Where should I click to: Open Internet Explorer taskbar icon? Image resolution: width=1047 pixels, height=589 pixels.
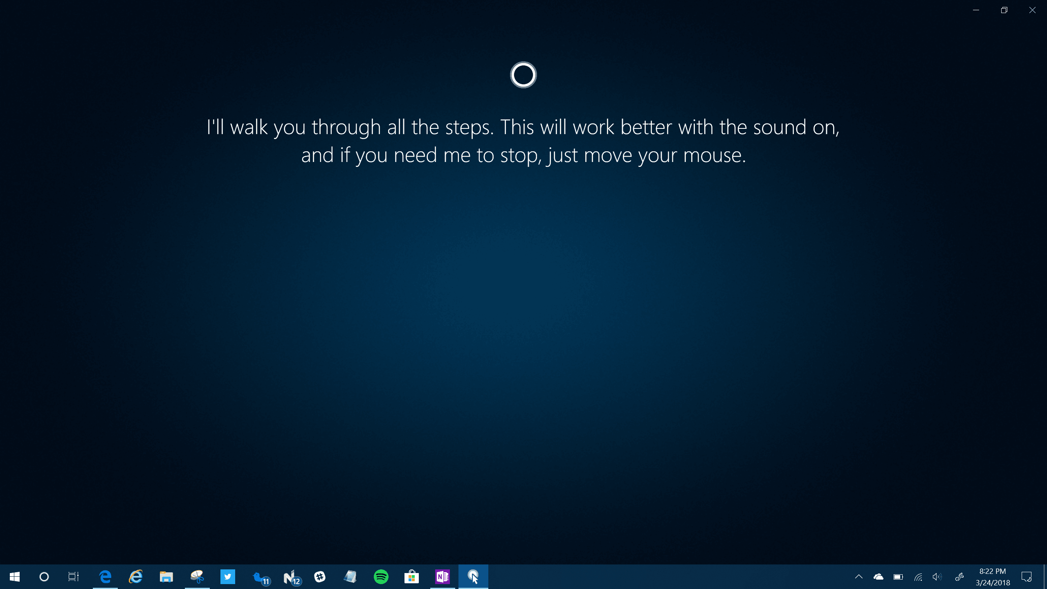[135, 577]
